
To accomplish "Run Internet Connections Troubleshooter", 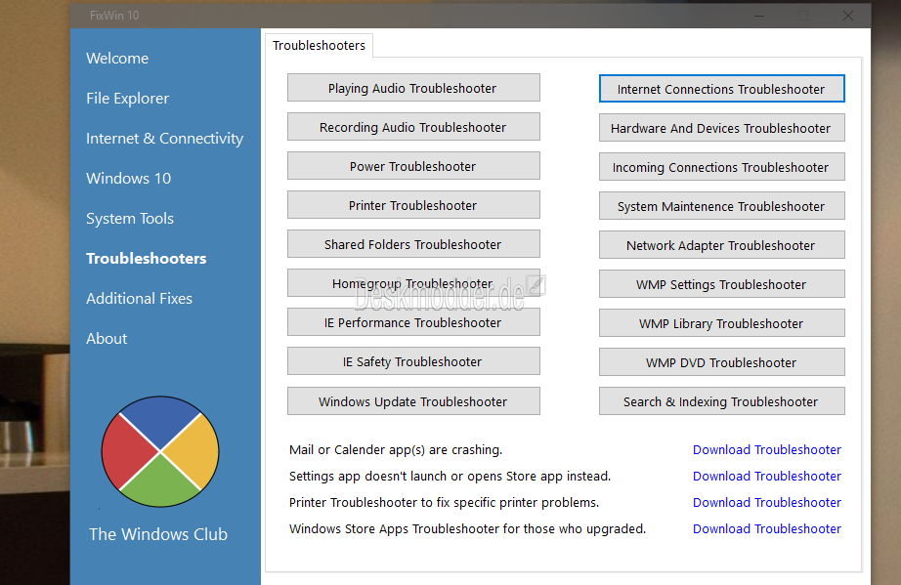I will click(x=722, y=89).
